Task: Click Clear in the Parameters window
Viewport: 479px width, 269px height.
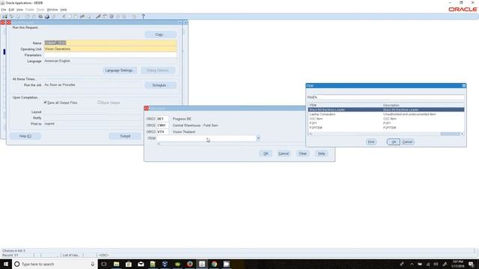Action: pos(302,153)
